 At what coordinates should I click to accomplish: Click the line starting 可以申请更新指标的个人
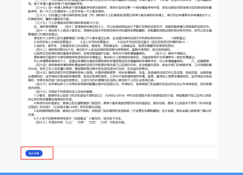click(109, 61)
